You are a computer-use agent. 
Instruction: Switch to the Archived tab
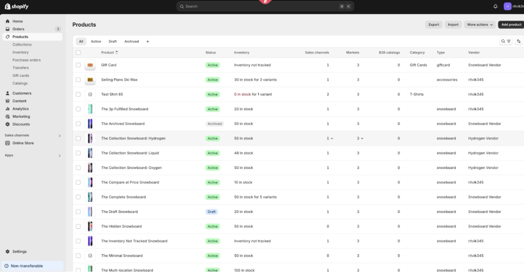131,42
